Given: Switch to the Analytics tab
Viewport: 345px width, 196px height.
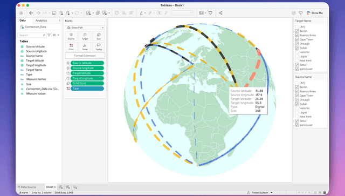Looking at the screenshot, I should pyautogui.click(x=42, y=21).
